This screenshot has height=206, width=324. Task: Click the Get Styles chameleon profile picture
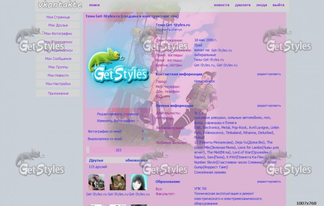(x=118, y=65)
